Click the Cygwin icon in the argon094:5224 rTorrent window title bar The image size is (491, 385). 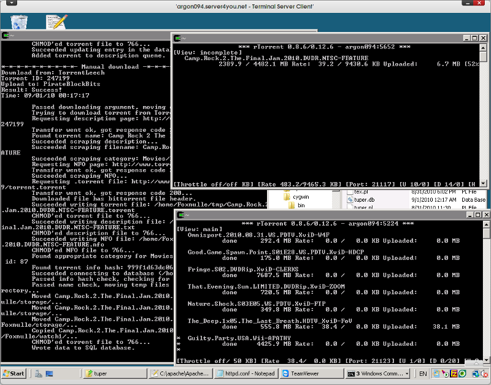(x=180, y=215)
